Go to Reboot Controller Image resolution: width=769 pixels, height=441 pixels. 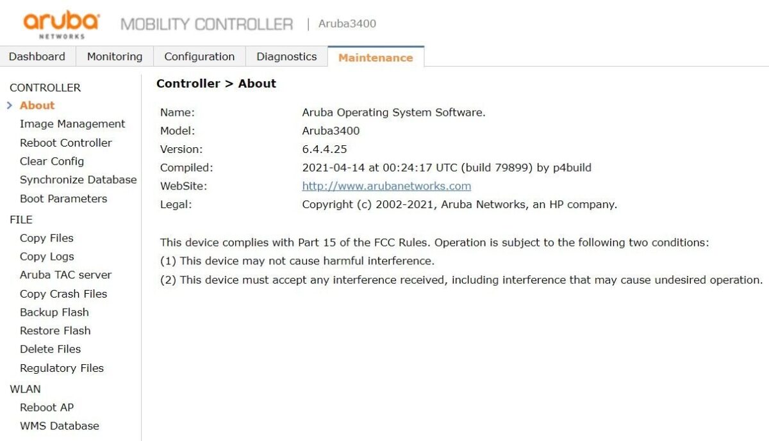66,143
